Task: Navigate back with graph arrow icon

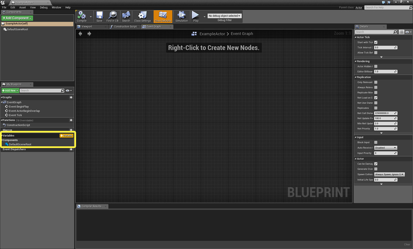Action: click(81, 34)
